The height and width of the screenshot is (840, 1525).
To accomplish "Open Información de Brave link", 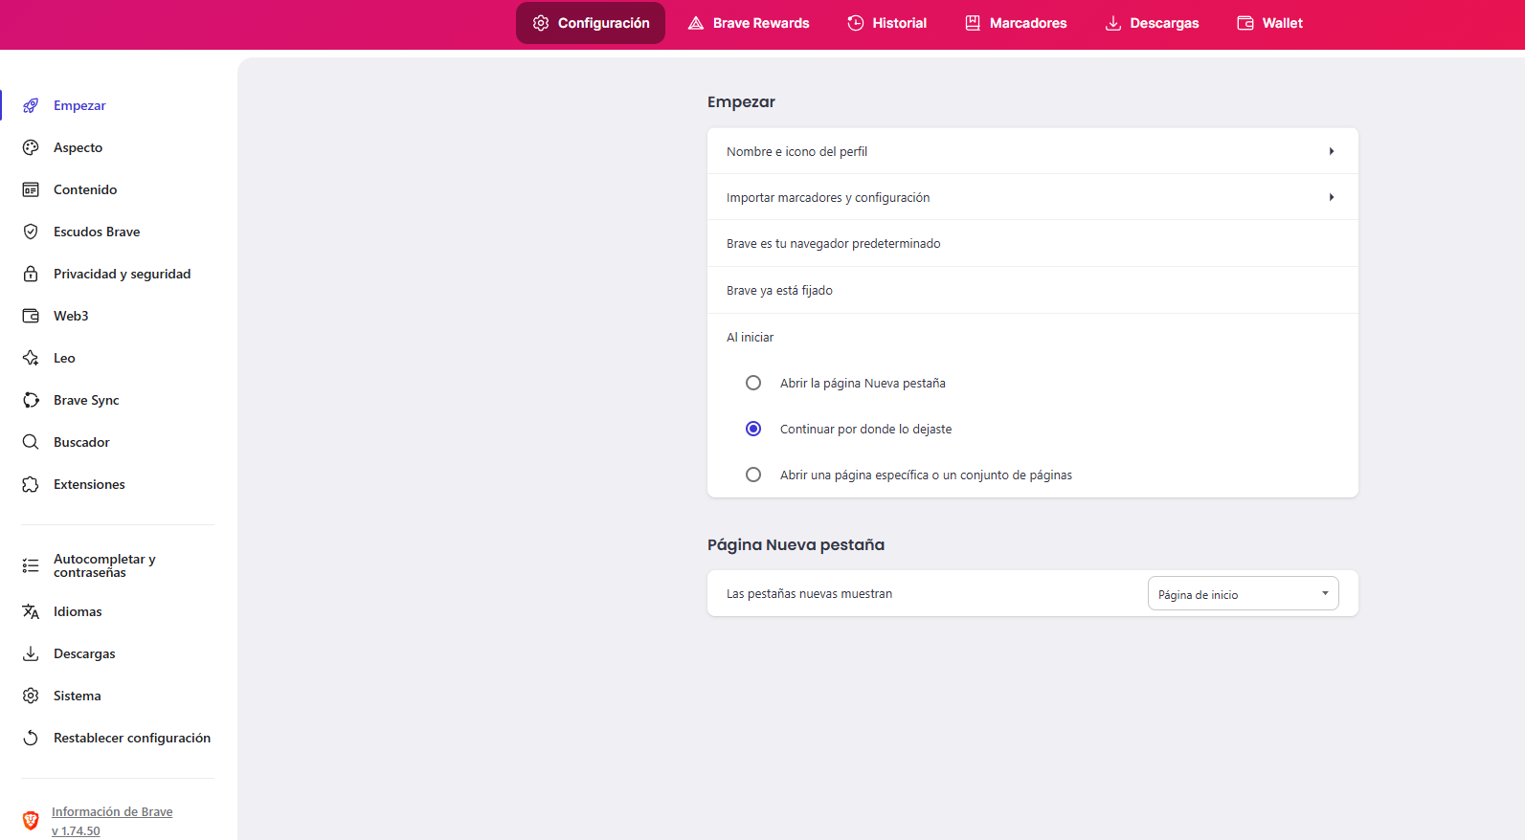I will (x=112, y=811).
